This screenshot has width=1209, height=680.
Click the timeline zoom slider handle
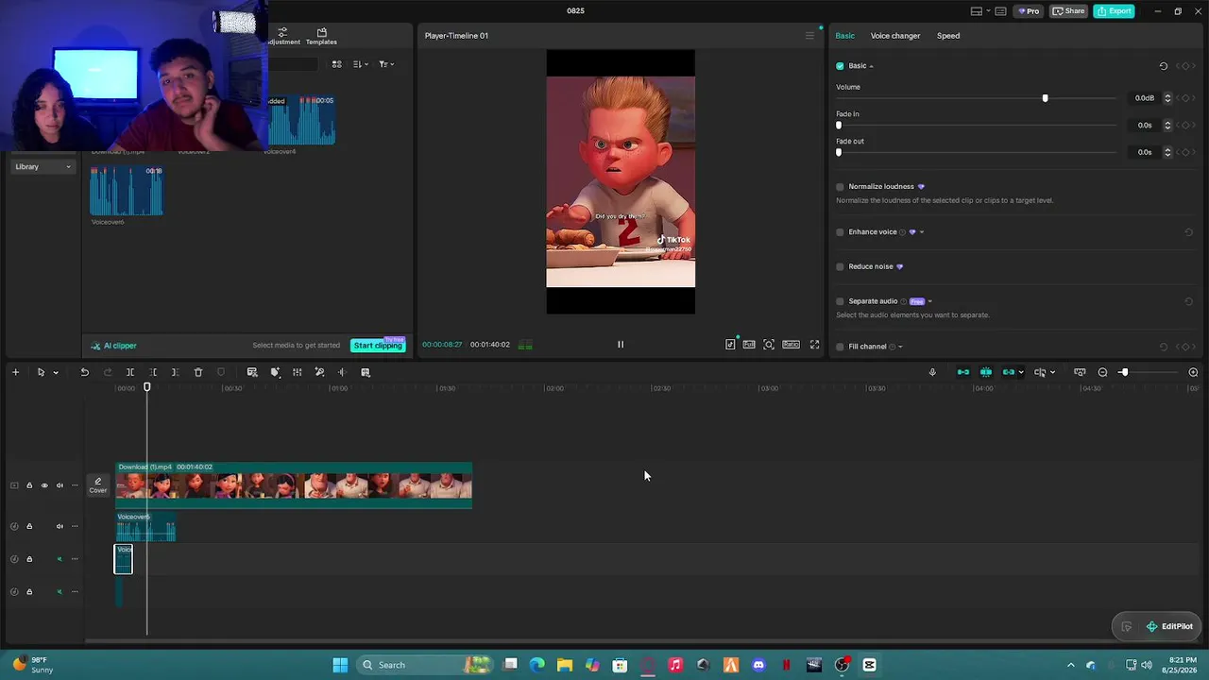tap(1124, 372)
